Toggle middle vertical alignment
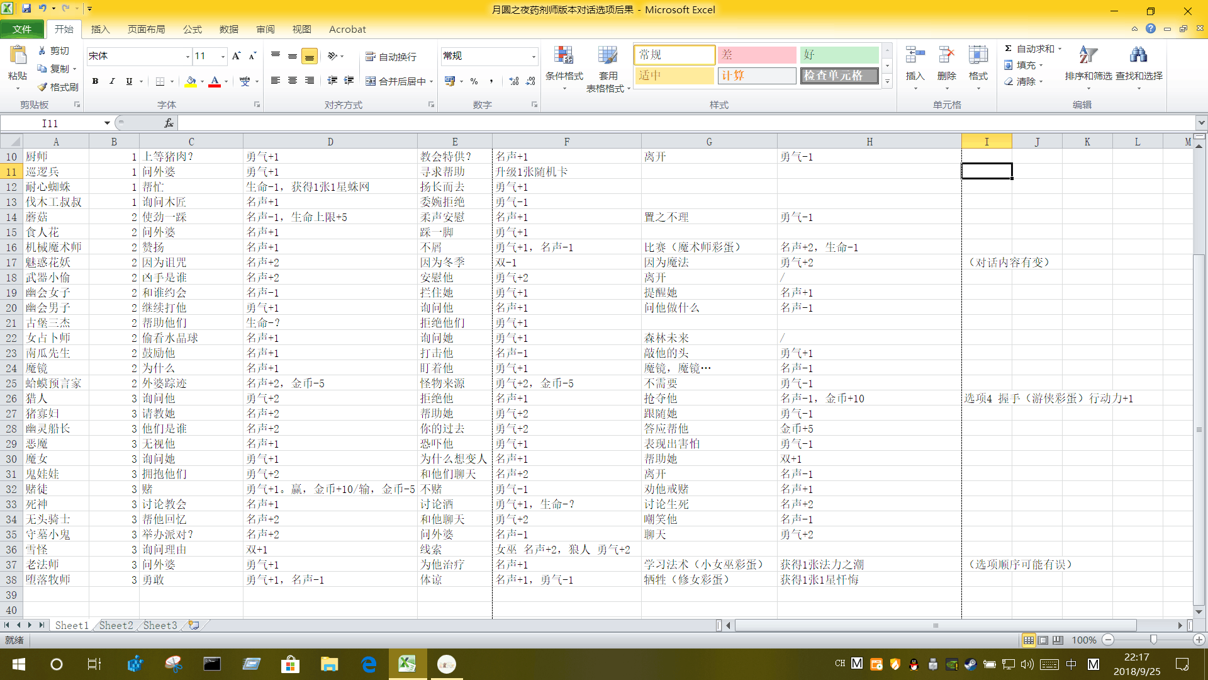This screenshot has width=1208, height=680. pos(293,56)
